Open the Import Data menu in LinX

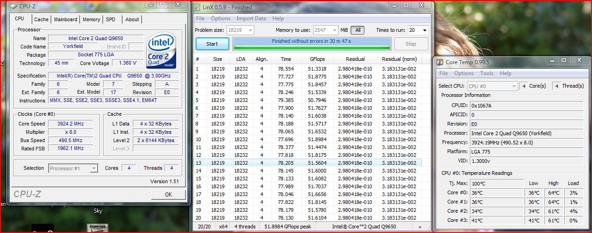[251, 18]
